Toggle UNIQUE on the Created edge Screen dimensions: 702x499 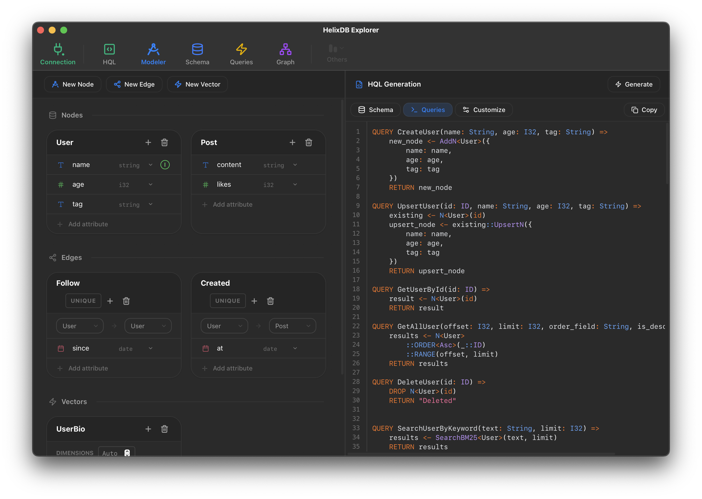pos(227,300)
